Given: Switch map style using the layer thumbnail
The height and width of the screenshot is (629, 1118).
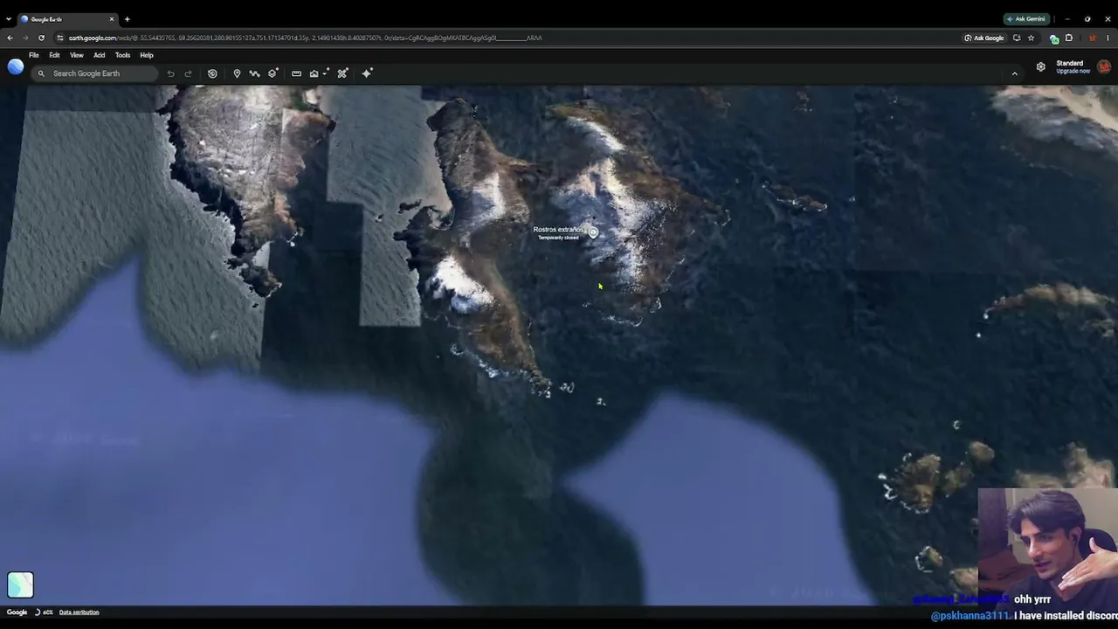Looking at the screenshot, I should pyautogui.click(x=20, y=584).
